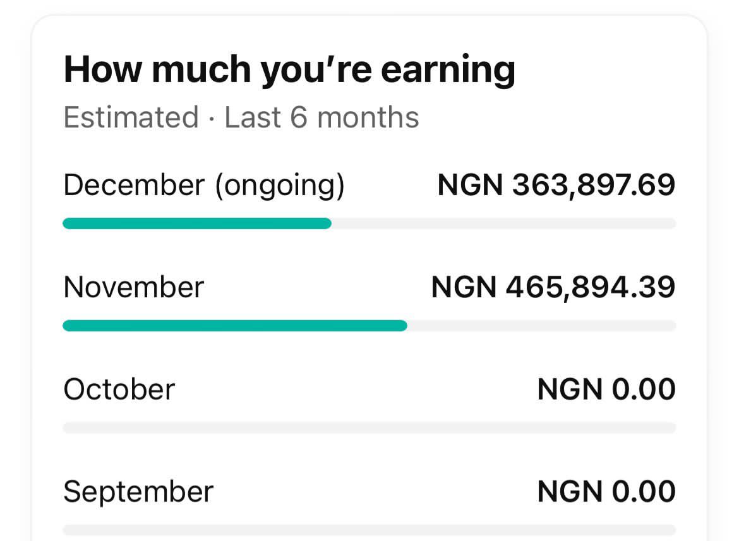Click the NGN 0.00 amount for September
This screenshot has width=739, height=541.
pyautogui.click(x=606, y=492)
